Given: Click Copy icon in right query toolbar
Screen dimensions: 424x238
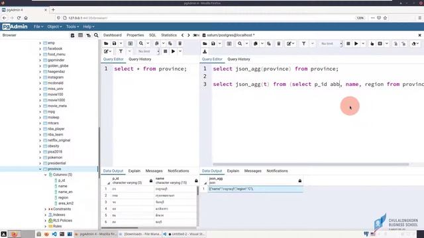Looking at the screenshot, I should 255,44.
